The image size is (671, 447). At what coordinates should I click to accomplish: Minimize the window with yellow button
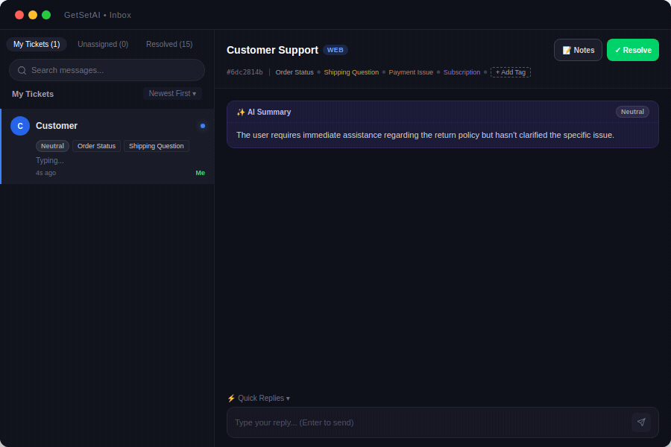pyautogui.click(x=33, y=15)
